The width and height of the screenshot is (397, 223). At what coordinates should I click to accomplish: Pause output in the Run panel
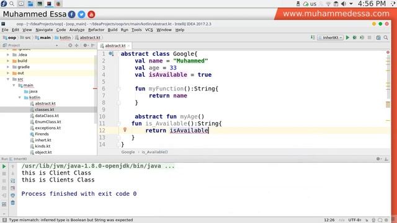pyautogui.click(x=4, y=181)
